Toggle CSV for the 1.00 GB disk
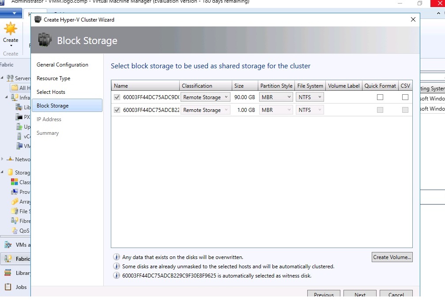The height and width of the screenshot is (300, 445). tap(405, 110)
